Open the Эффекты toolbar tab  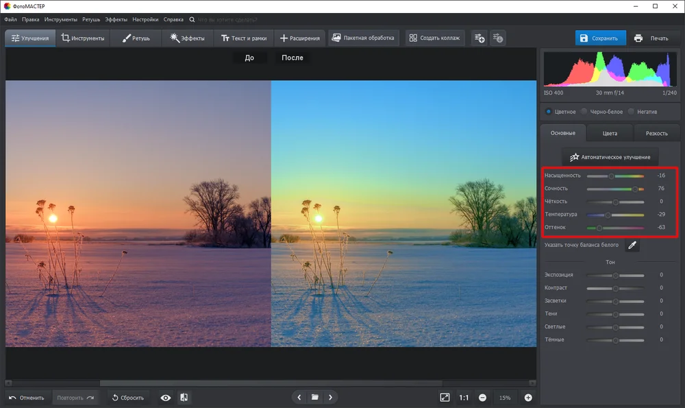pos(188,38)
